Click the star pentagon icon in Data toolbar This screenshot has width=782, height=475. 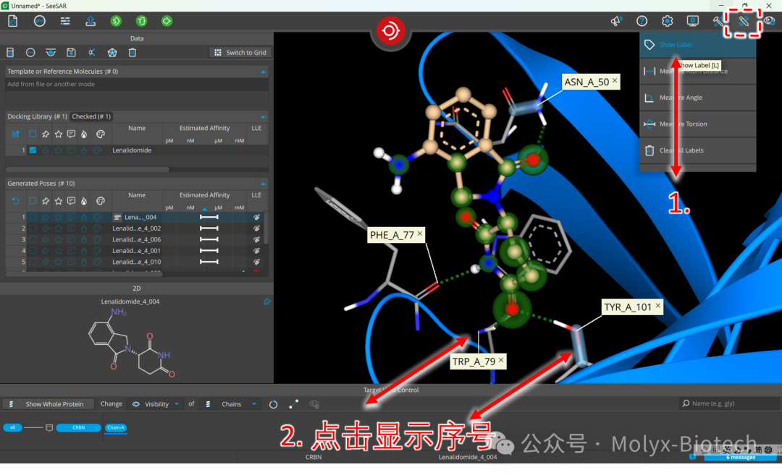112,52
